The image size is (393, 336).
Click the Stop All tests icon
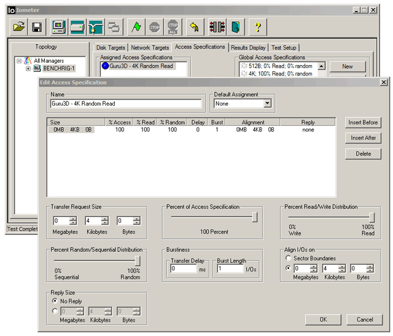coord(173,27)
